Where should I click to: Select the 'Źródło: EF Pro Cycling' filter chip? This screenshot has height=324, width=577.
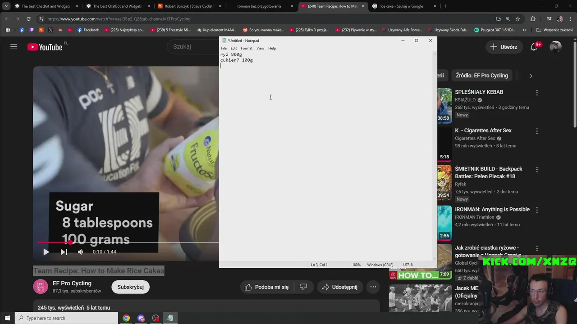[x=481, y=76]
